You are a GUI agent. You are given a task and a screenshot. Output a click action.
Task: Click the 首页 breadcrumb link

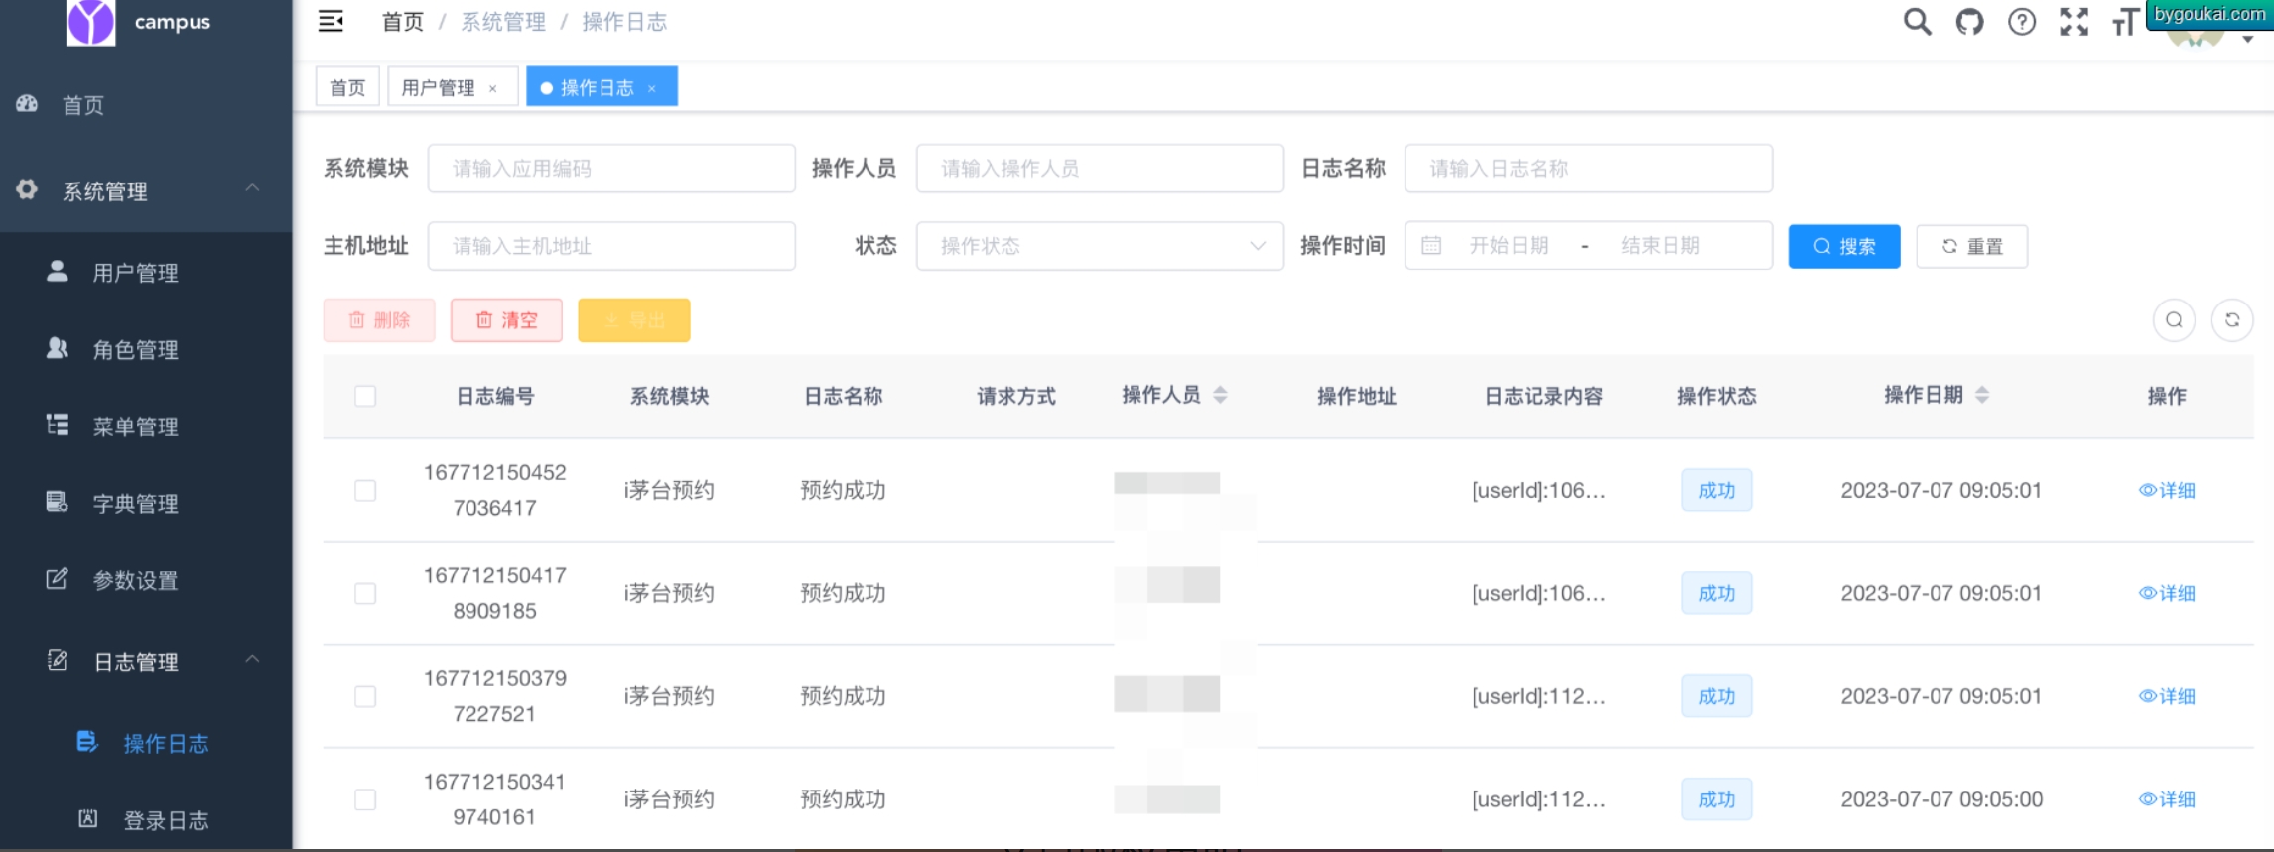(403, 22)
